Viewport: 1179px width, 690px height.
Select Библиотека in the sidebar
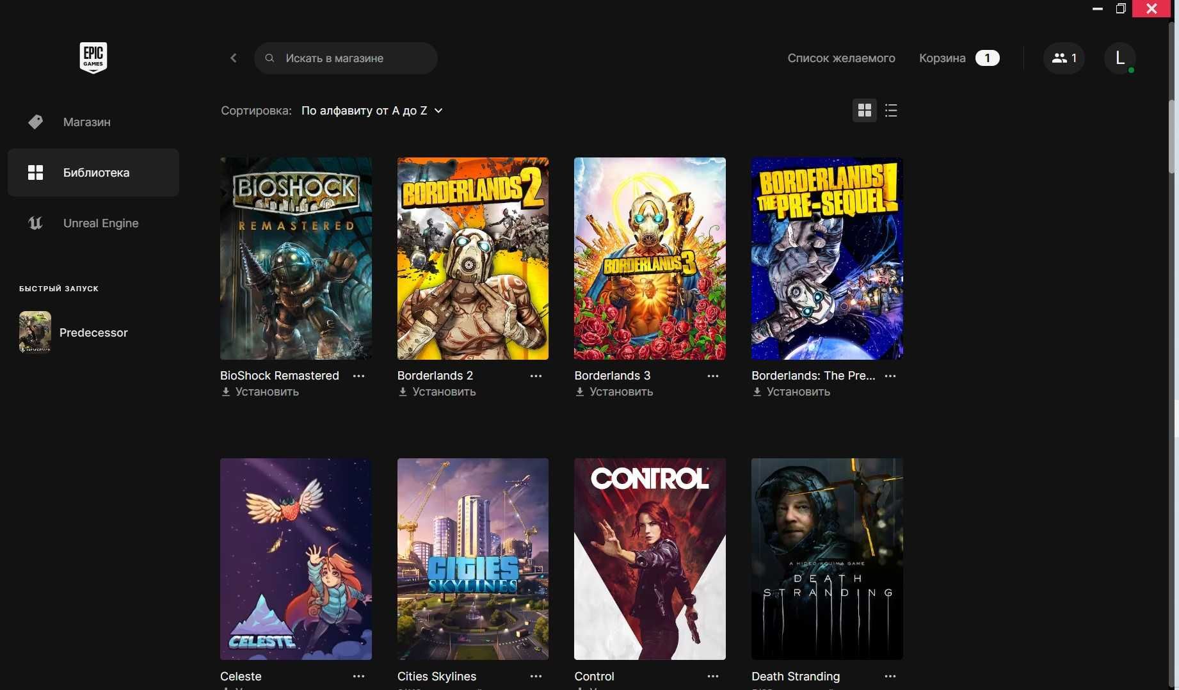point(93,172)
